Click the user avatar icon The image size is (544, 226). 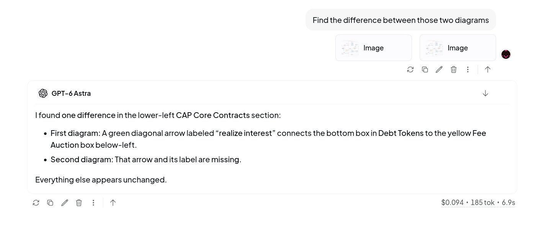pos(506,55)
